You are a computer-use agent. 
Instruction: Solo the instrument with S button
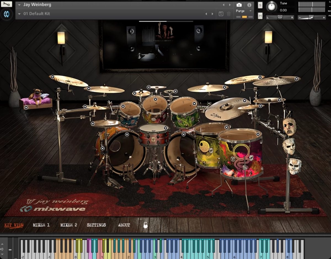tap(260, 5)
